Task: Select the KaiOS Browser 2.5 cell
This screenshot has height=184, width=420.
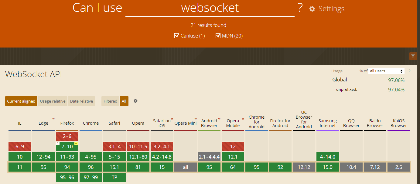Action: click(x=399, y=167)
